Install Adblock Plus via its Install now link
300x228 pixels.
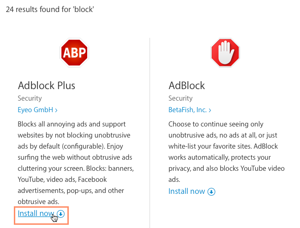point(36,214)
